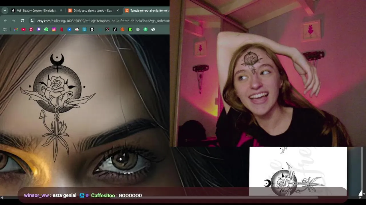
Task: Open the tab search dropdown arrow
Action: [x=5, y=11]
